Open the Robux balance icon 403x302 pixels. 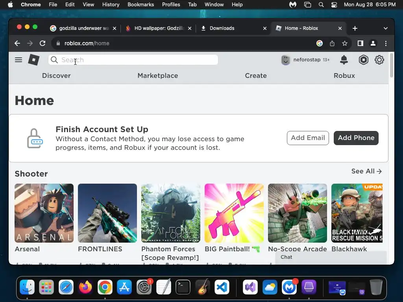click(363, 60)
